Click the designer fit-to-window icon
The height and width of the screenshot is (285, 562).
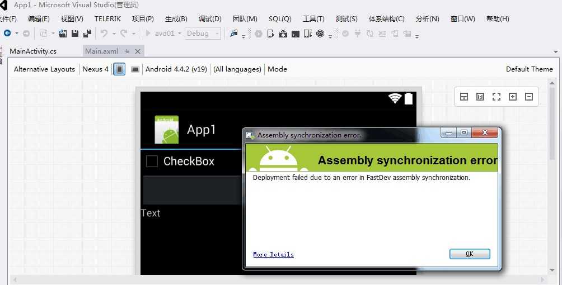tap(497, 97)
